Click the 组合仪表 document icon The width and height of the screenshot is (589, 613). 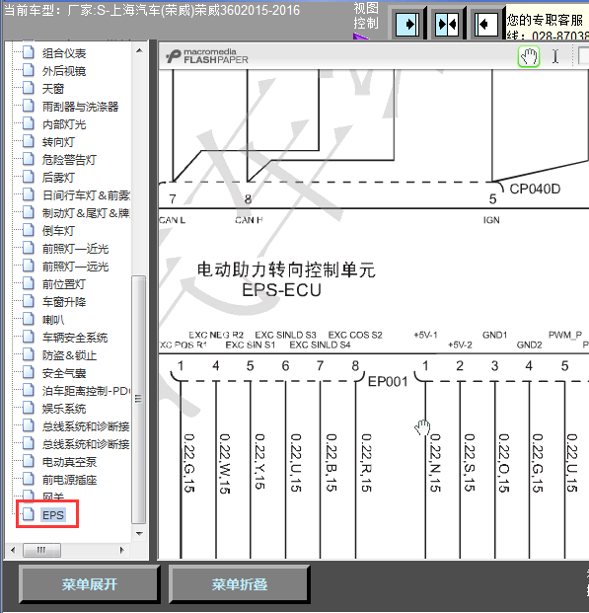pyautogui.click(x=29, y=52)
